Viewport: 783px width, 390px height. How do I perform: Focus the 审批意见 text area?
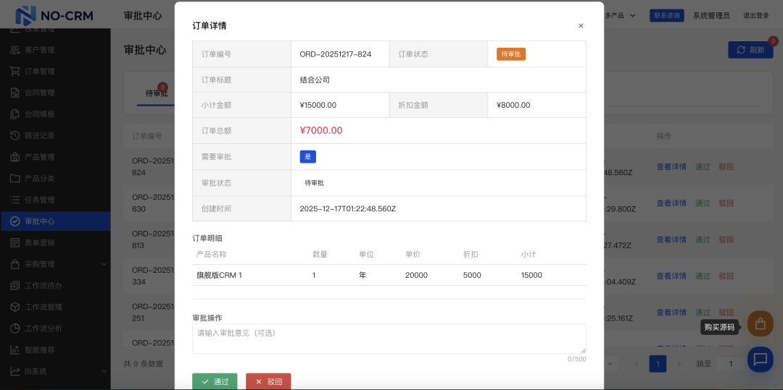point(389,339)
